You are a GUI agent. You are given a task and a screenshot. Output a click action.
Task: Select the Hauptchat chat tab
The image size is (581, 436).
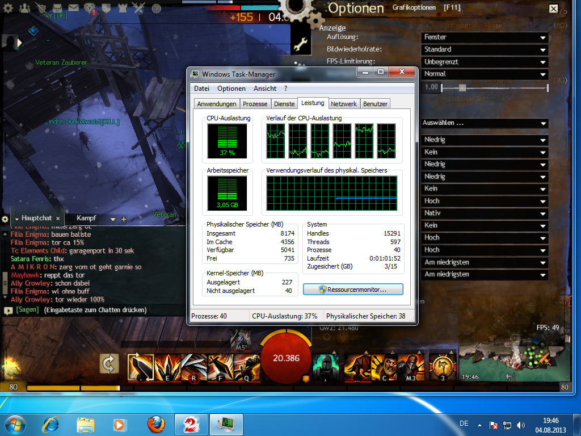(36, 218)
